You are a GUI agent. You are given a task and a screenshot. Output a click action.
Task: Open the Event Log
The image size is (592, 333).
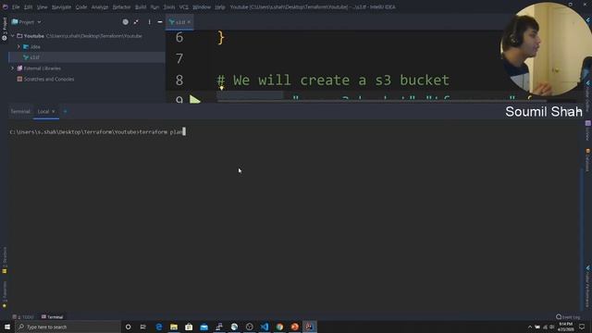click(568, 316)
